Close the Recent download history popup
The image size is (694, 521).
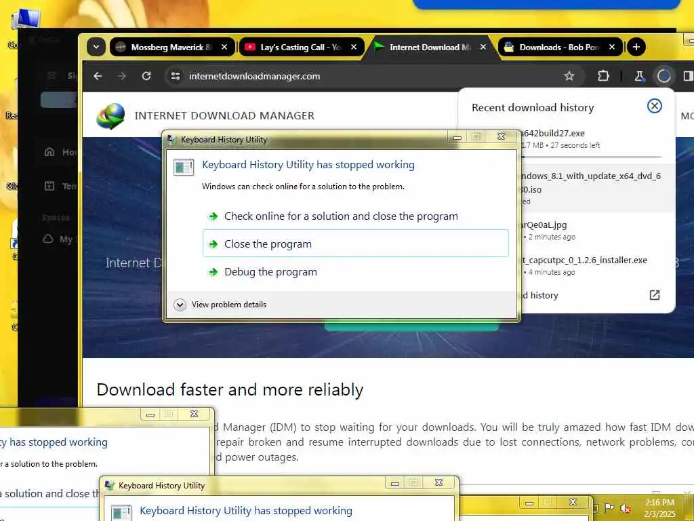tap(654, 106)
